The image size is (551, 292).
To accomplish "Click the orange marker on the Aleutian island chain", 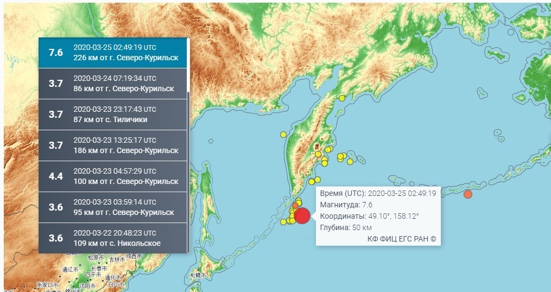I will pos(468,194).
